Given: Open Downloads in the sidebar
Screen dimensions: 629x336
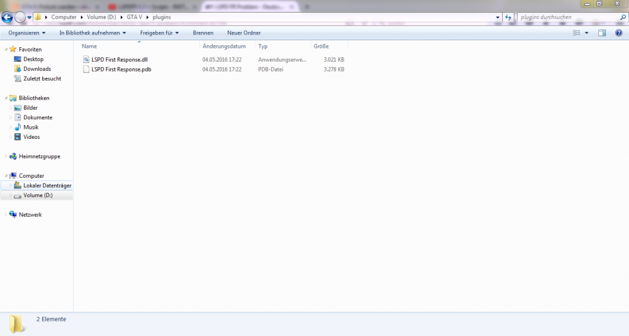Looking at the screenshot, I should click(x=37, y=69).
